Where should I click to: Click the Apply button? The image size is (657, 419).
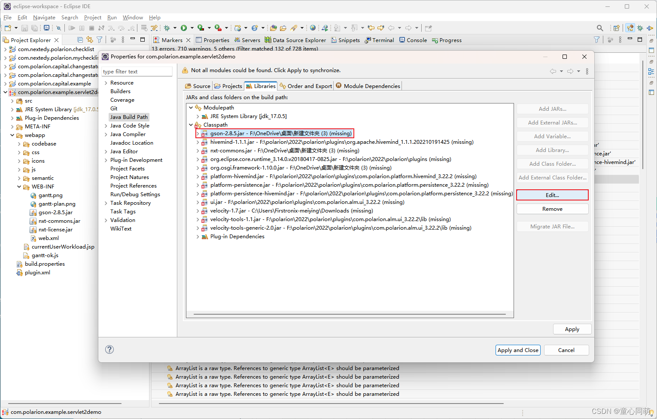[x=572, y=329]
